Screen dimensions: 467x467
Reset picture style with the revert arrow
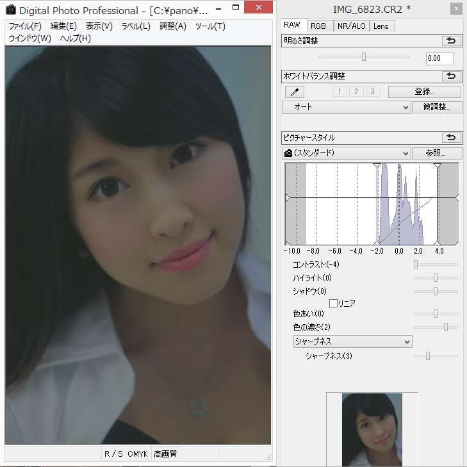click(x=451, y=137)
